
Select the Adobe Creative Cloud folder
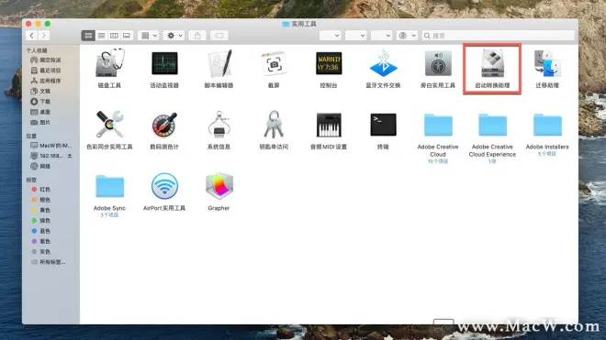[438, 125]
